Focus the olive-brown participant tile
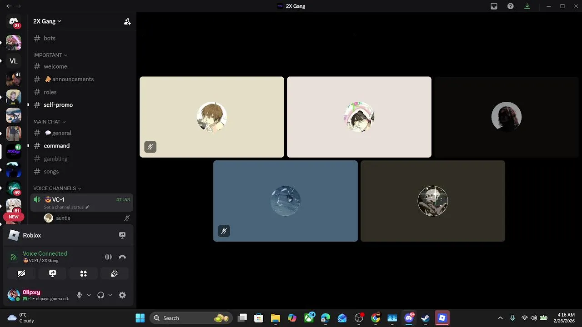The height and width of the screenshot is (327, 582). click(x=433, y=201)
